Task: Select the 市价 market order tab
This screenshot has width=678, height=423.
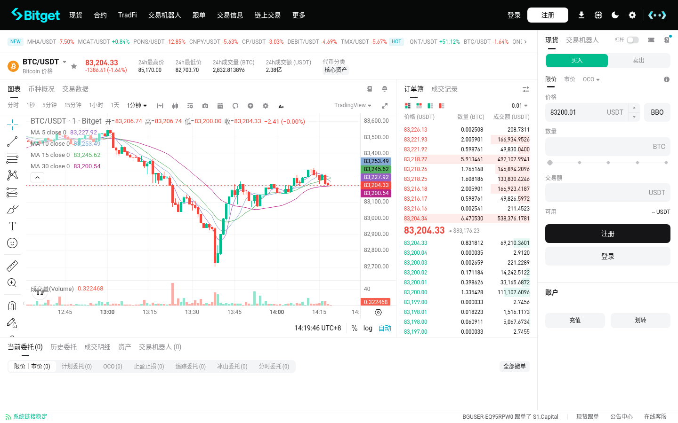Action: coord(570,79)
